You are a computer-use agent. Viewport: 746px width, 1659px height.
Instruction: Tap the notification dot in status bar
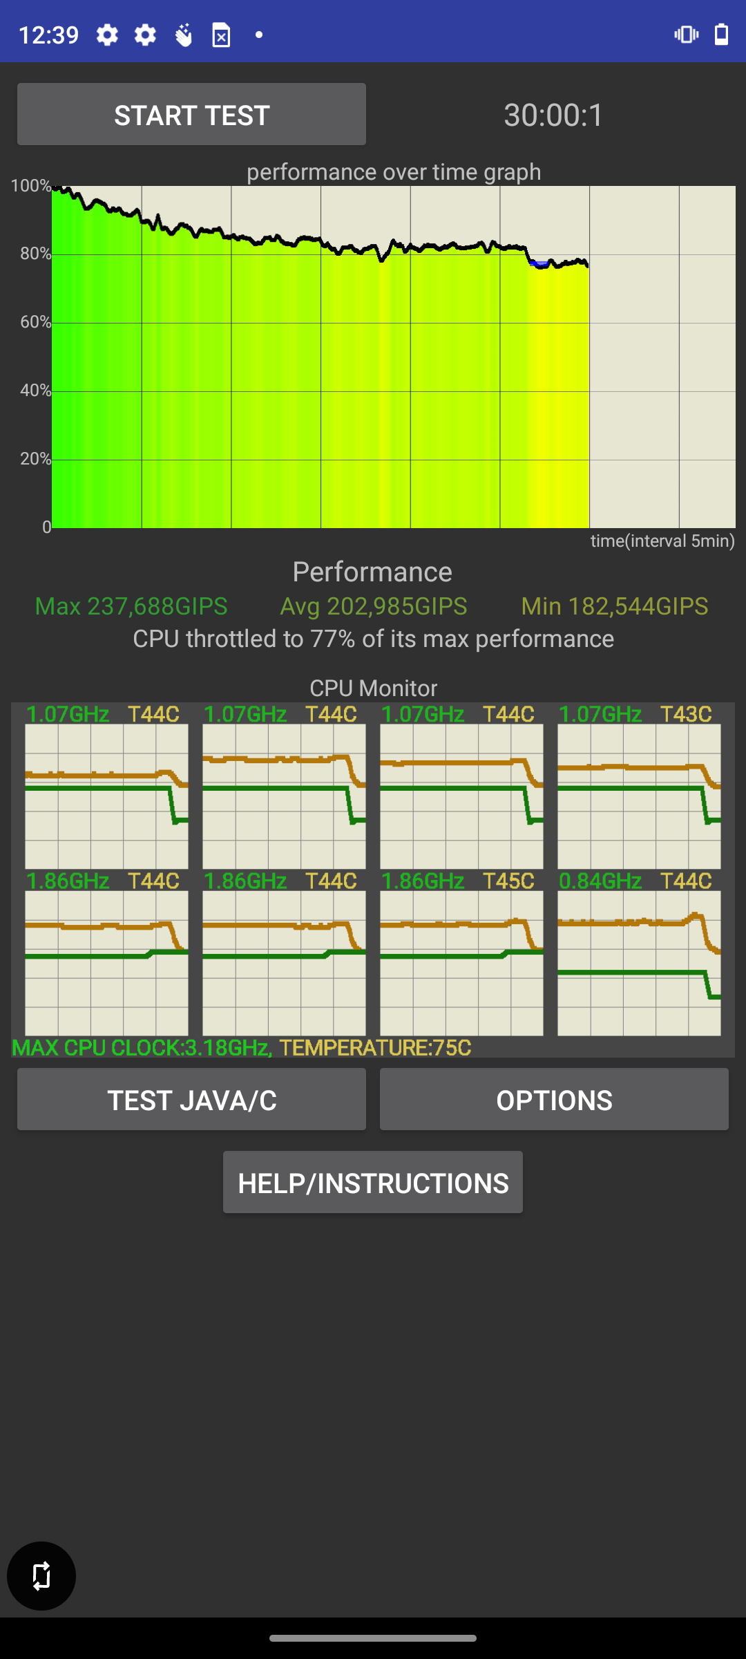click(259, 35)
